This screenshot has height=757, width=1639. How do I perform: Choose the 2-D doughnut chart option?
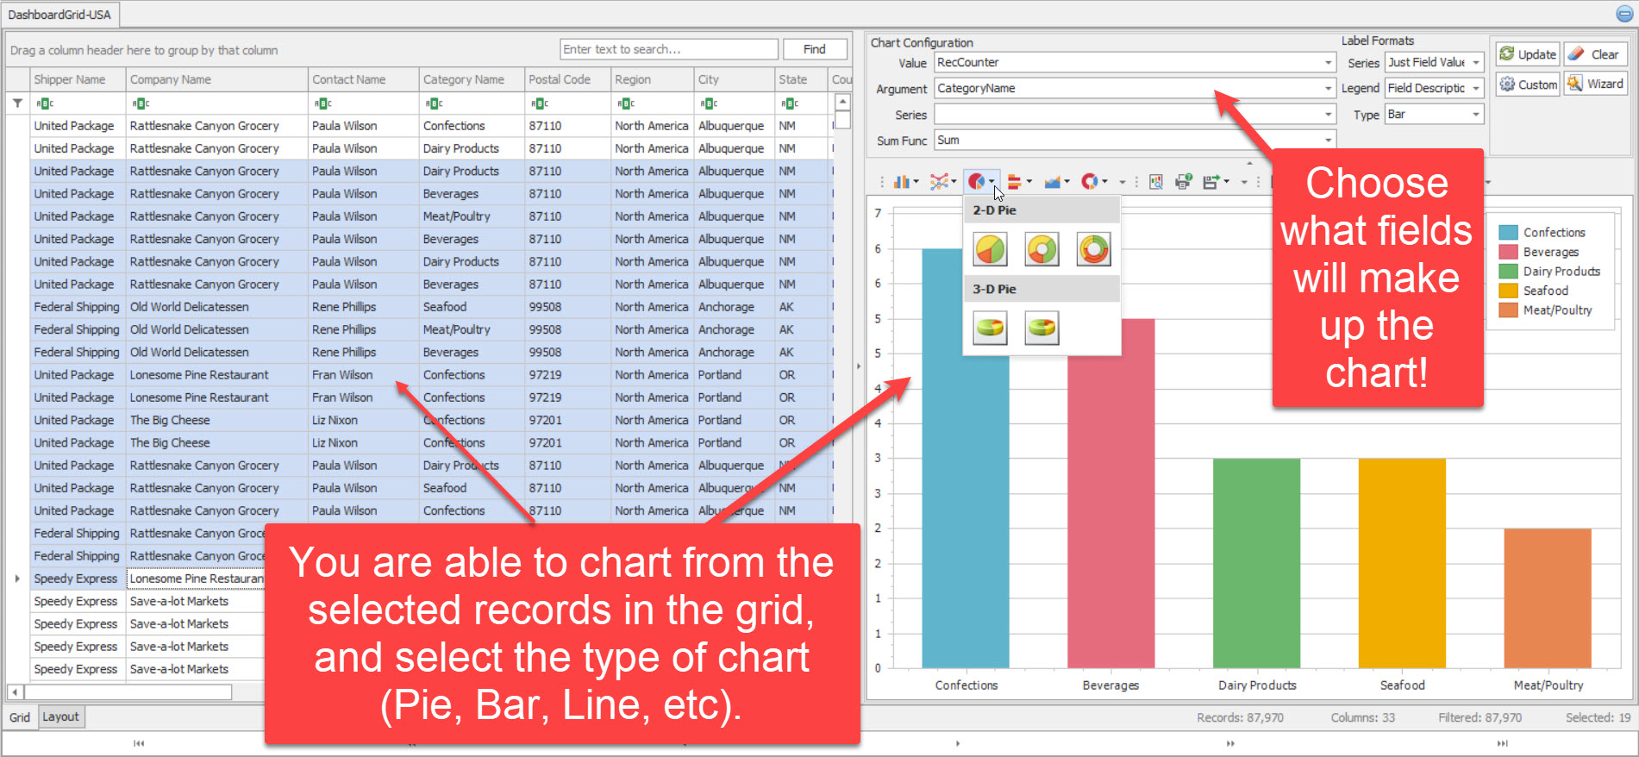[1042, 249]
